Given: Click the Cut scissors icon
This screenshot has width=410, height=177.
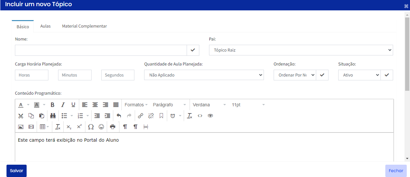Looking at the screenshot, I should tap(21, 116).
